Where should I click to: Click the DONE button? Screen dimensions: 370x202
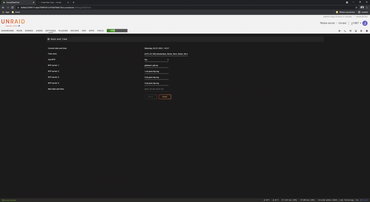tap(165, 97)
